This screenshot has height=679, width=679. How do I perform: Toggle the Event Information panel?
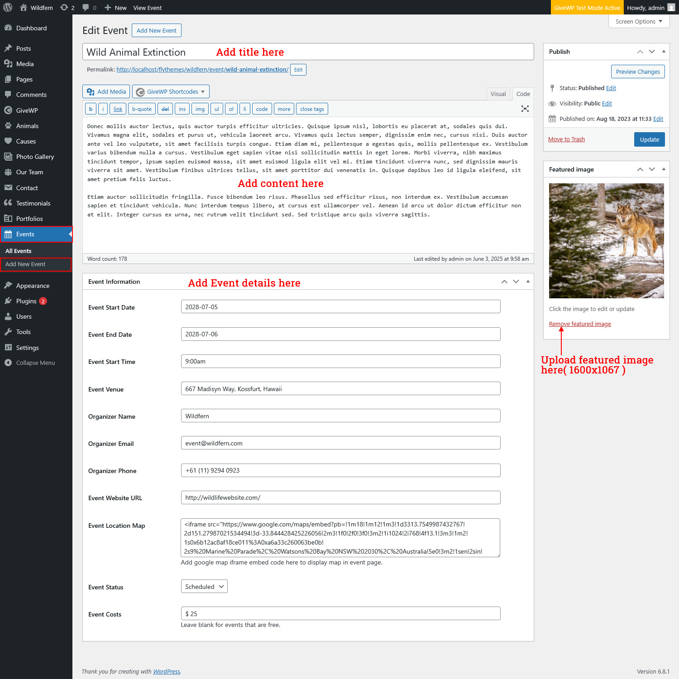tap(528, 282)
